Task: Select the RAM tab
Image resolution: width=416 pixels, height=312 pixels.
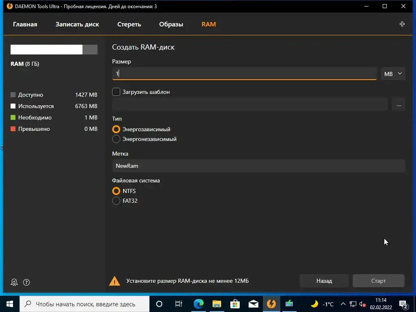Action: point(208,24)
